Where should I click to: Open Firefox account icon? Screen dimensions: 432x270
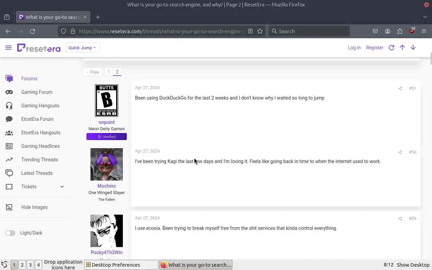click(387, 31)
